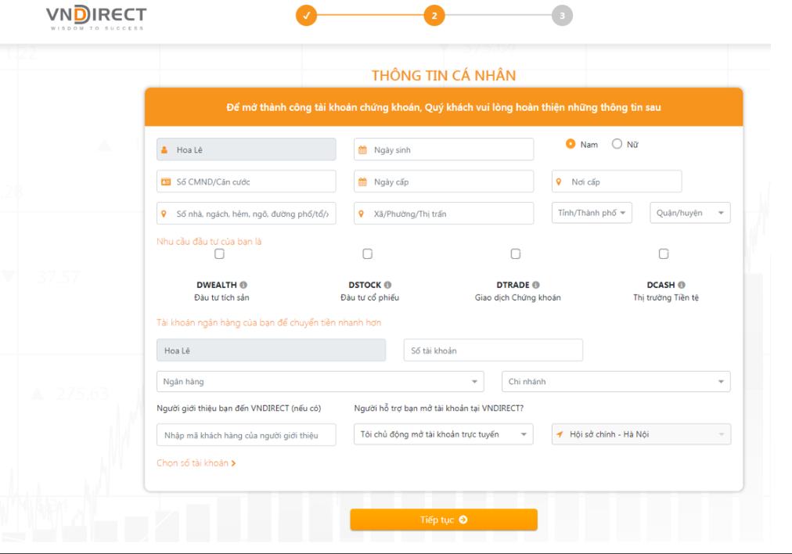Check the DCASH checkbox
The height and width of the screenshot is (554, 792).
[x=664, y=254]
